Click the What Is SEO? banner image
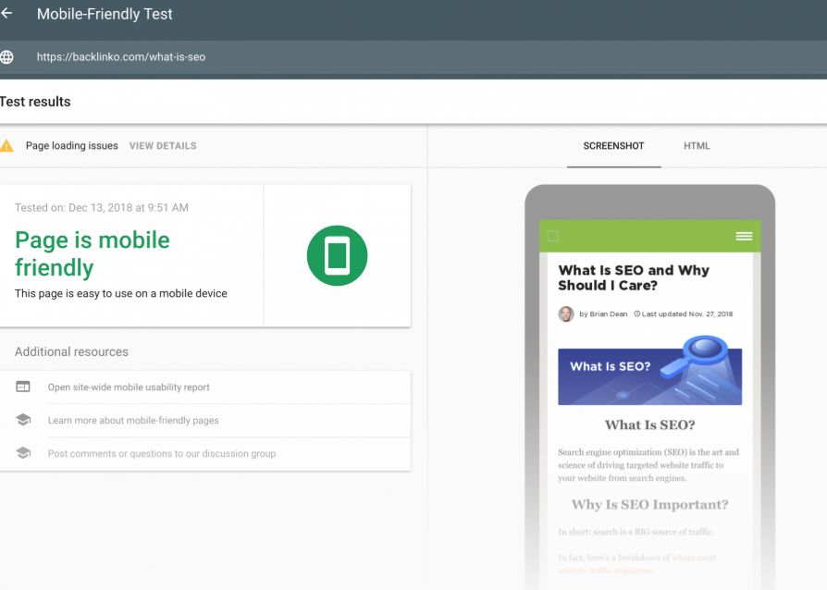 coord(649,371)
